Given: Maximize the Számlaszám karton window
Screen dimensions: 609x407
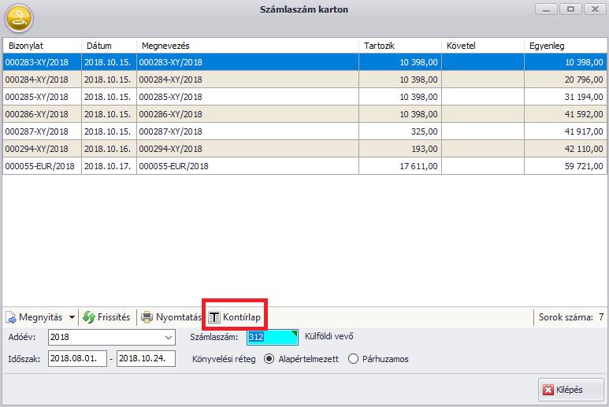Looking at the screenshot, I should click(570, 9).
